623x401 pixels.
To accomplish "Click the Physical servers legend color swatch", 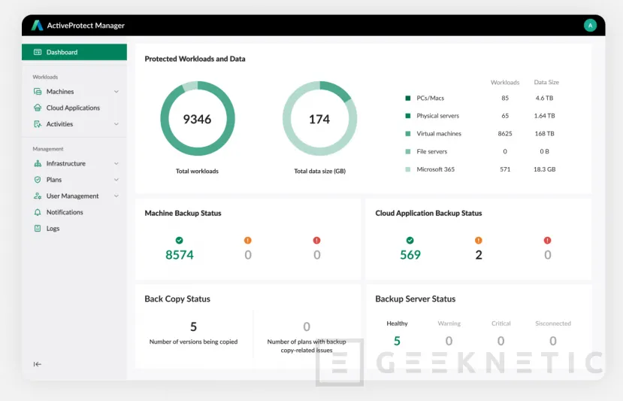I will pyautogui.click(x=407, y=116).
